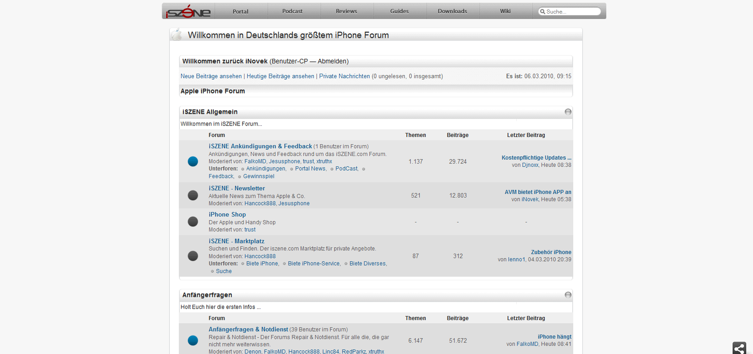753x354 pixels.
Task: Open the Ankündigungen subforum
Action: 266,169
